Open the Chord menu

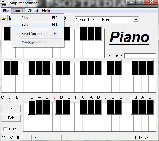[33, 11]
